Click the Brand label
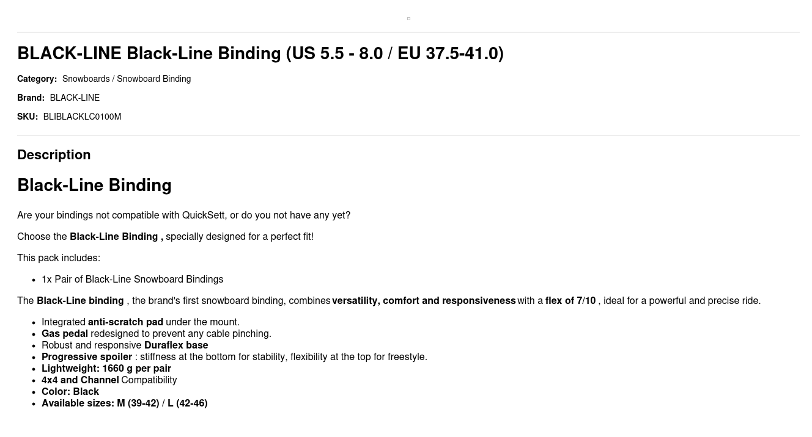 (x=31, y=98)
